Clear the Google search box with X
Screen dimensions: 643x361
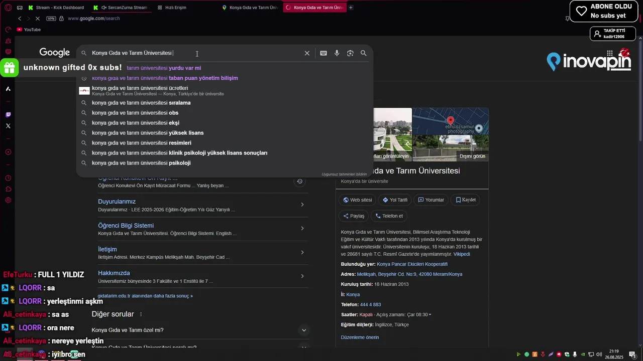point(307,53)
